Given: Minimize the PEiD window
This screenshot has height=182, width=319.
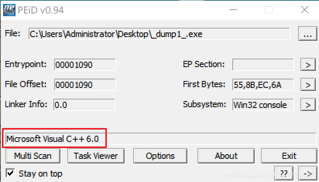Looking at the screenshot, I should 233,10.
